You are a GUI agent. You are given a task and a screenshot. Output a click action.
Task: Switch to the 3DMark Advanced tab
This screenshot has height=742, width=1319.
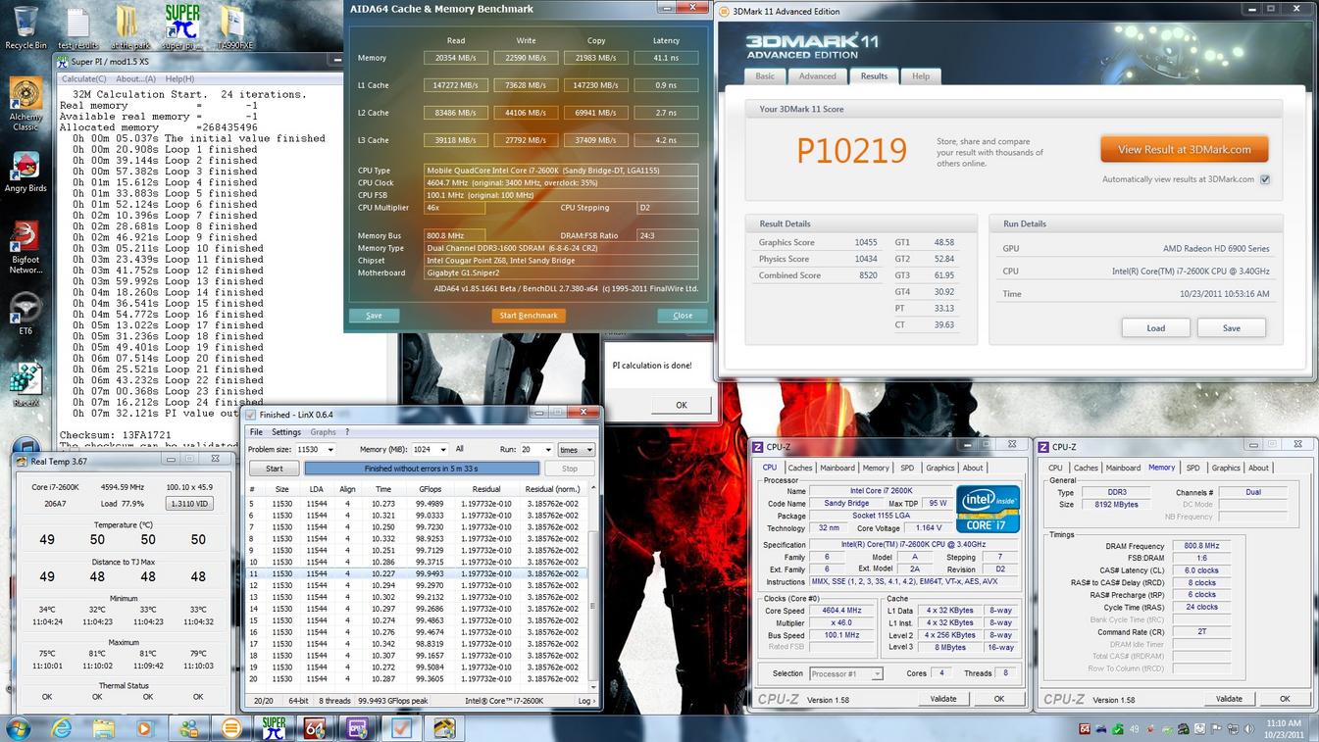click(x=817, y=76)
